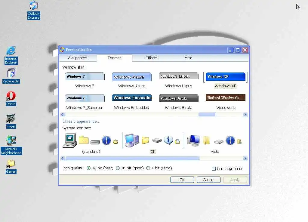
Task: Pick the Vista set folder icon
Action: 206,140
